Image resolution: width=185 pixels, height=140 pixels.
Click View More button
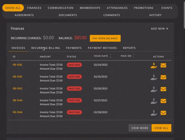(x=140, y=128)
